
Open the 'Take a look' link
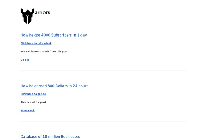pyautogui.click(x=28, y=110)
